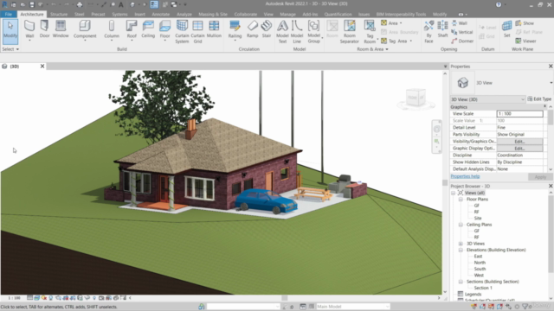554x311 pixels.
Task: Toggle Show work plane
Action: tap(525, 23)
